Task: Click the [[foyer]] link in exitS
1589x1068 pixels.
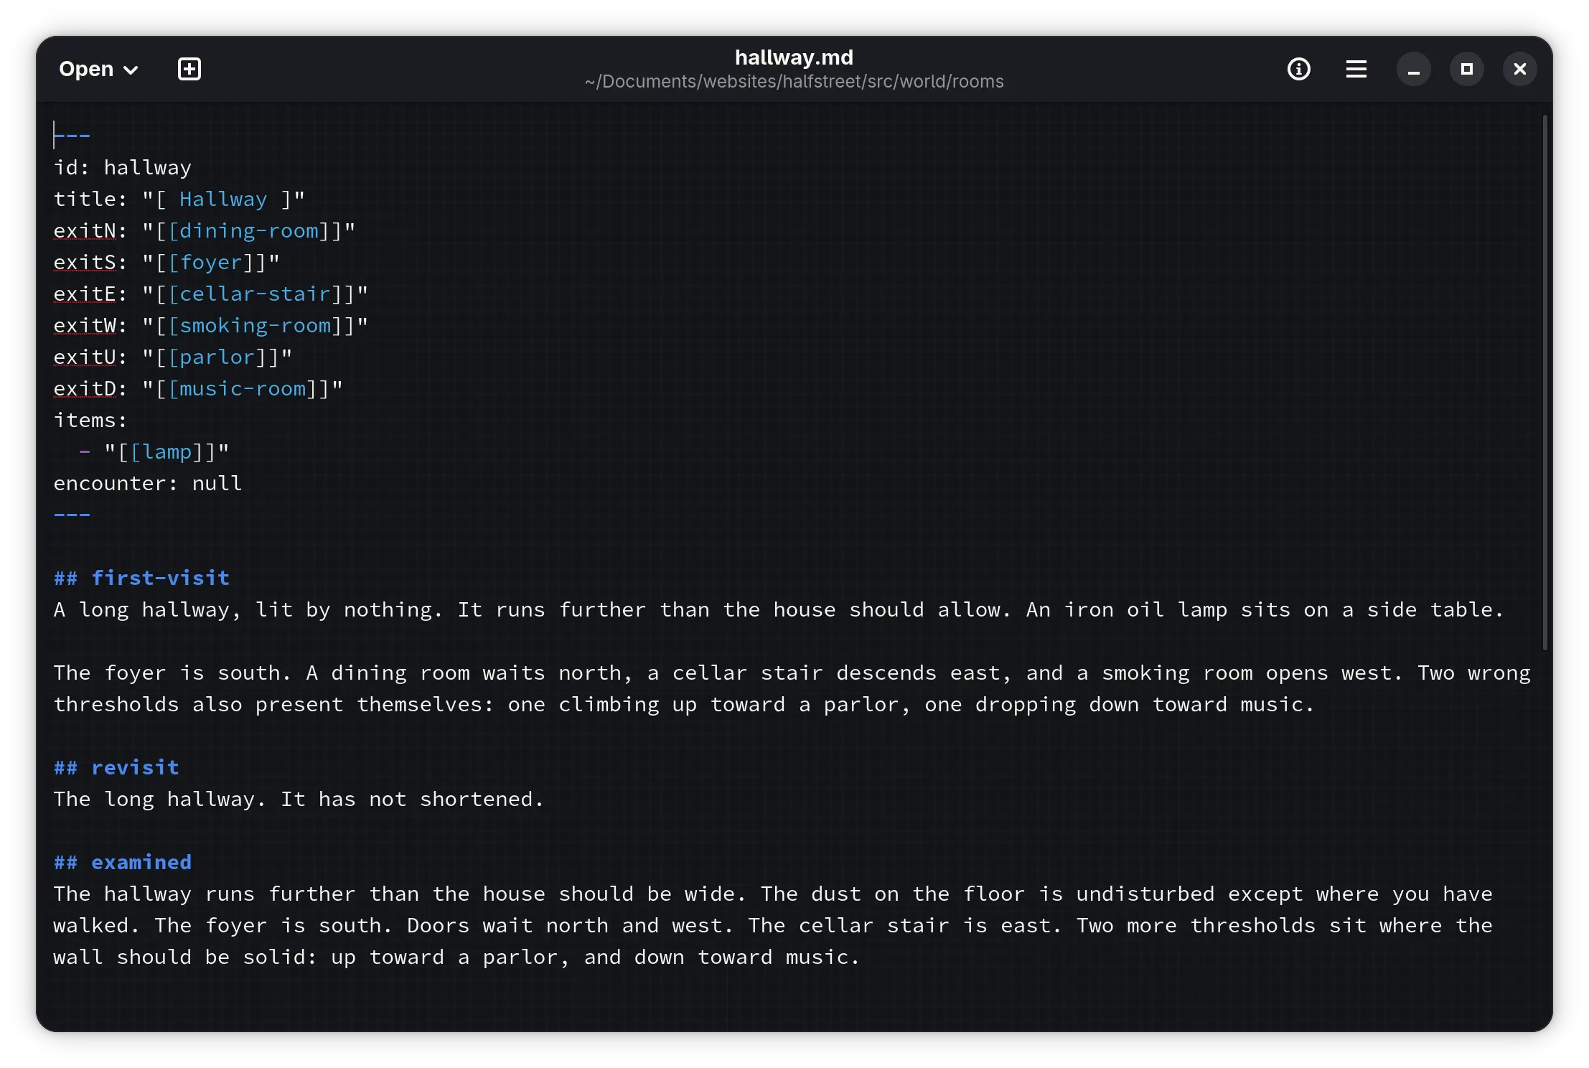Action: click(x=211, y=262)
